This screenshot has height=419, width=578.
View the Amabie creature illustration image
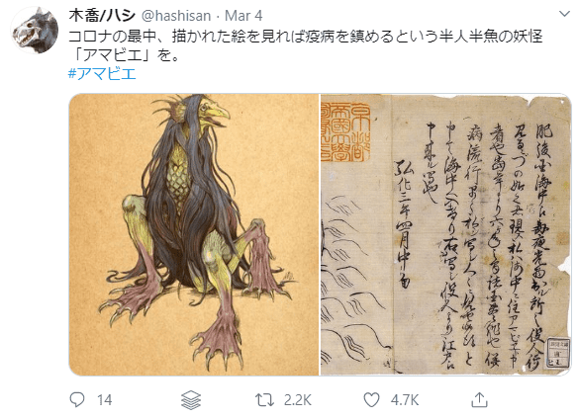(x=194, y=234)
